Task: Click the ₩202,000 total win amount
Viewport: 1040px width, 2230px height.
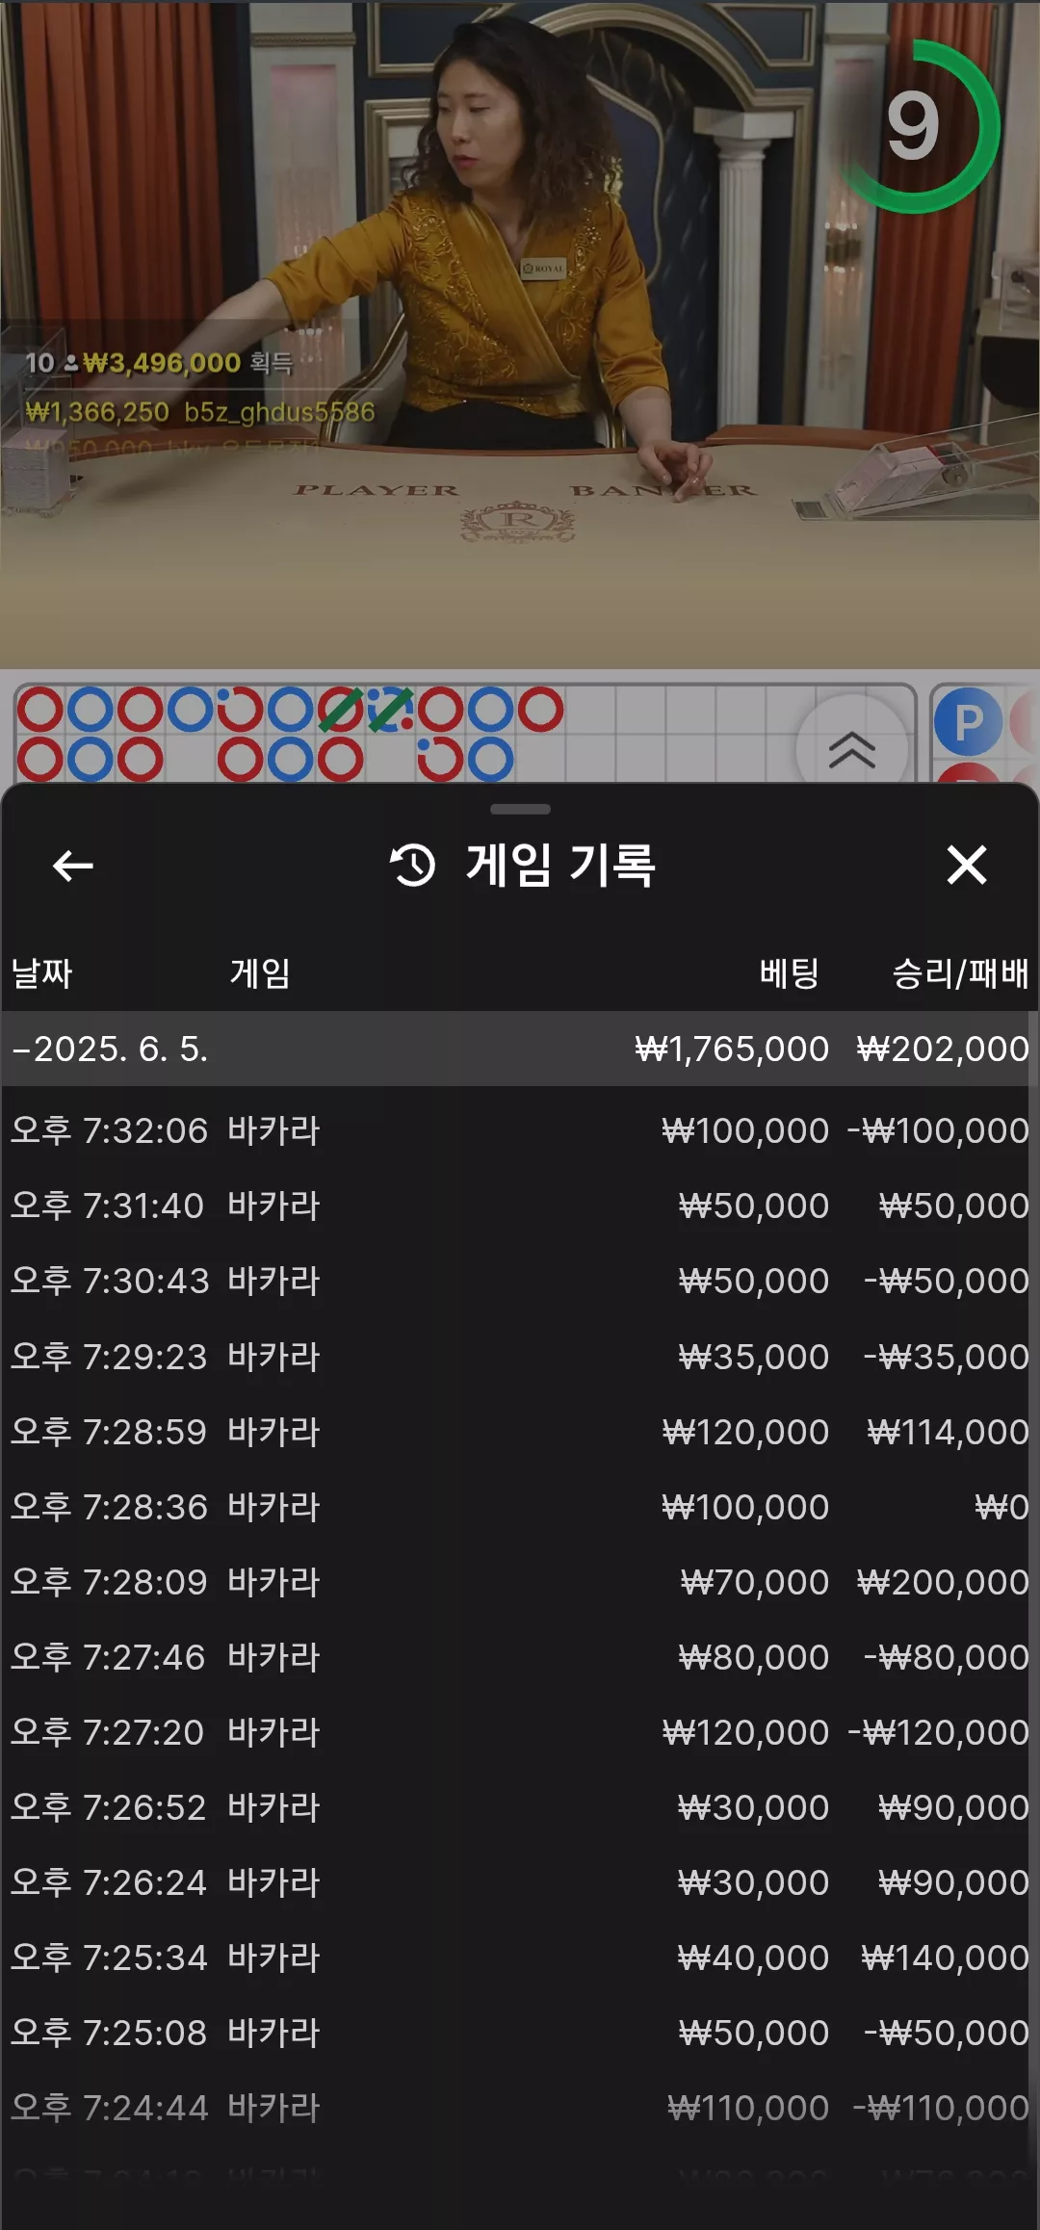Action: coord(943,1049)
